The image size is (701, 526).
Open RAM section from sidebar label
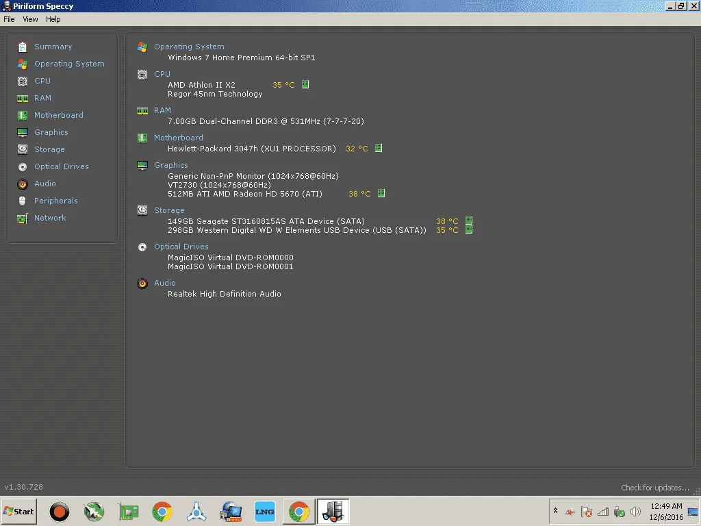pyautogui.click(x=42, y=98)
